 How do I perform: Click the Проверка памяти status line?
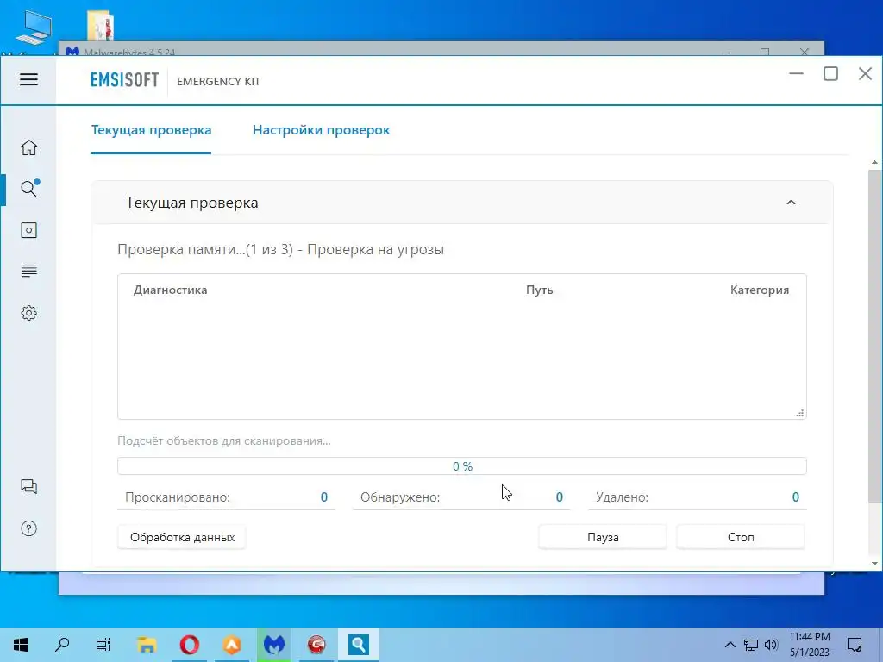click(280, 249)
